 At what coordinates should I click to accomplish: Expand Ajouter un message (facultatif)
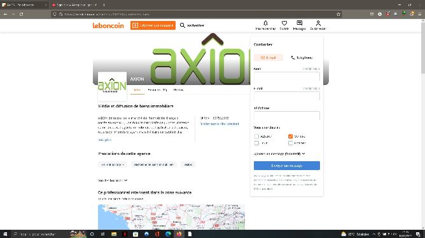click(279, 154)
